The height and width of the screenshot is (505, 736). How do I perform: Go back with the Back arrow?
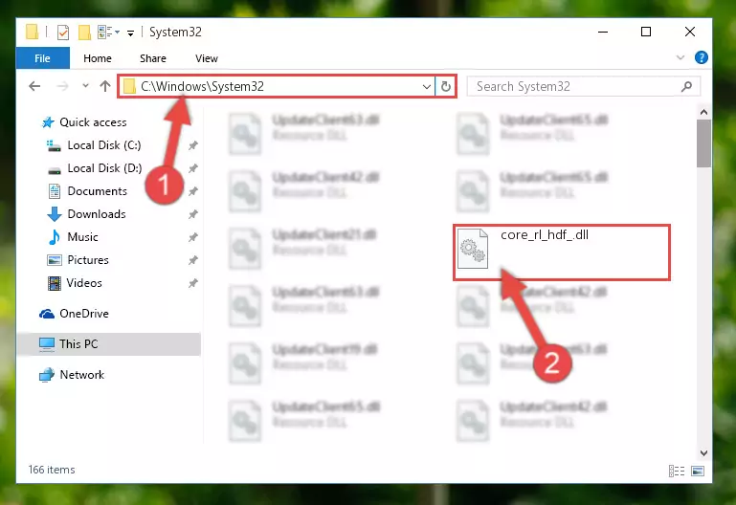tap(34, 86)
